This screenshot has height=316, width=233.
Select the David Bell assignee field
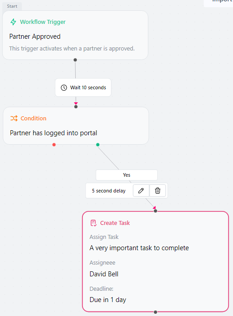(x=104, y=274)
